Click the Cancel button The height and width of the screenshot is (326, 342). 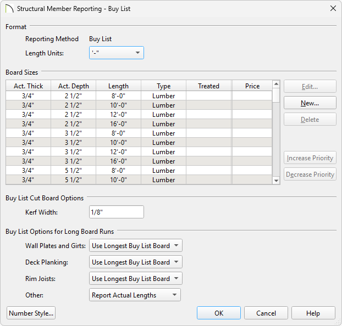pos(266,313)
